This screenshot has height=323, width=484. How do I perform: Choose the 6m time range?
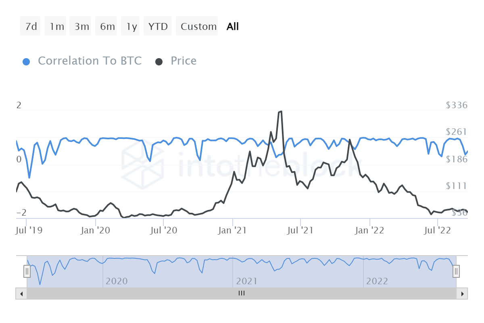pos(107,27)
